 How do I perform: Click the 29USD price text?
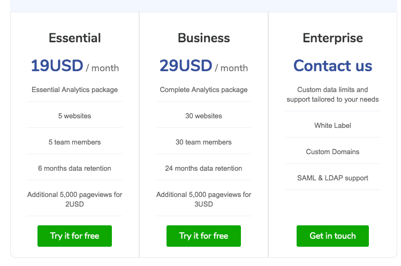[x=186, y=66]
